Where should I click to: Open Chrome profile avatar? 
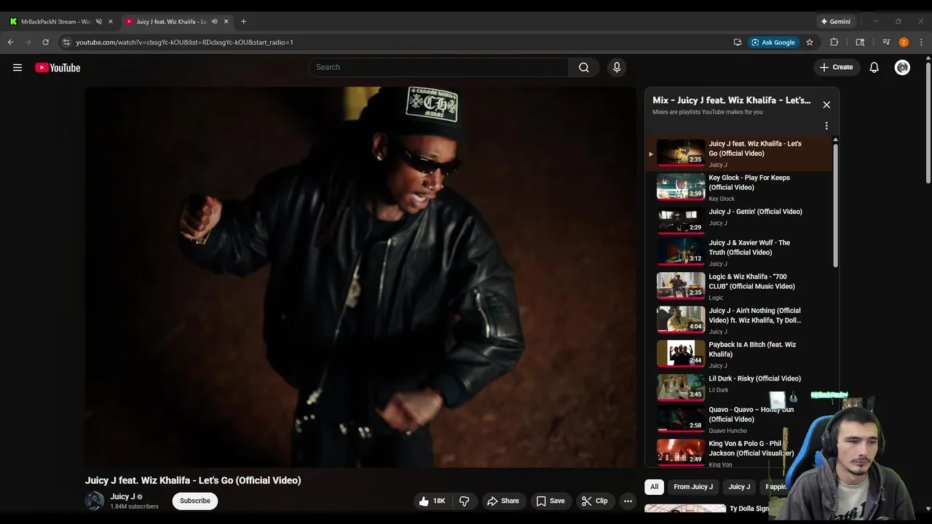904,42
